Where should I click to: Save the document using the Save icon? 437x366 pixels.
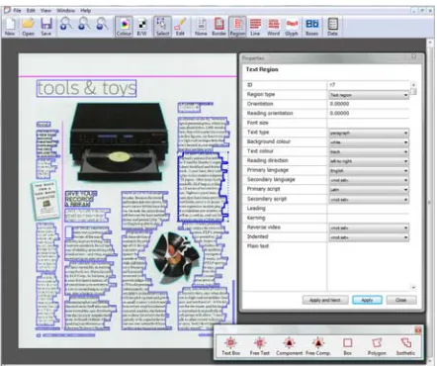(46, 27)
